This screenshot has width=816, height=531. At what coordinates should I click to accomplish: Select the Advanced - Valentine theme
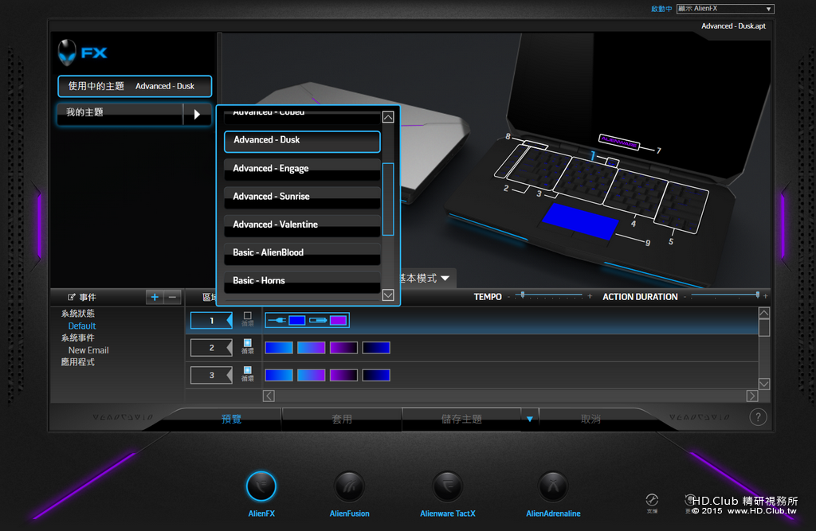tap(302, 225)
